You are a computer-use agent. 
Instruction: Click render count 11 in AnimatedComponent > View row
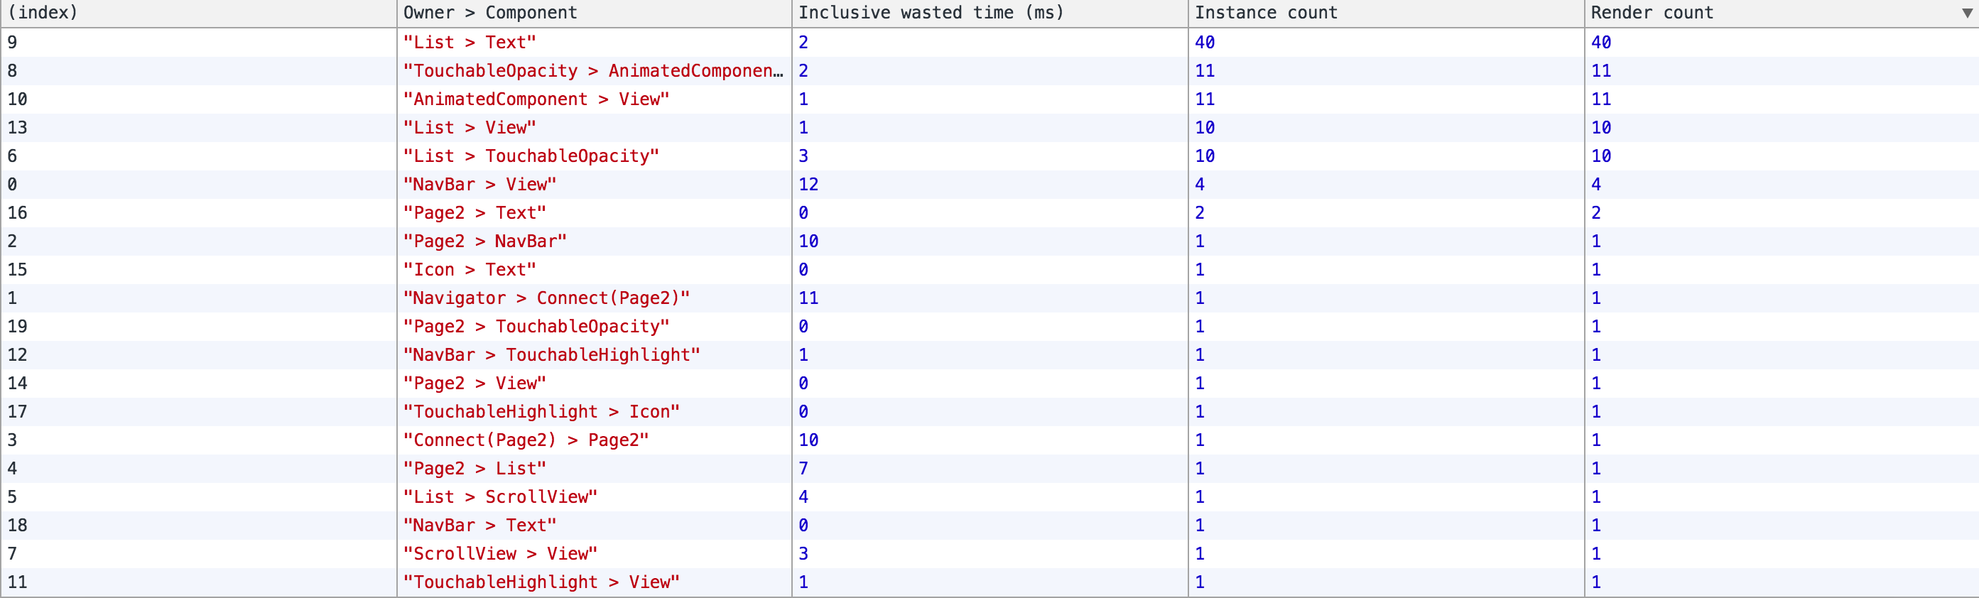pyautogui.click(x=1601, y=99)
